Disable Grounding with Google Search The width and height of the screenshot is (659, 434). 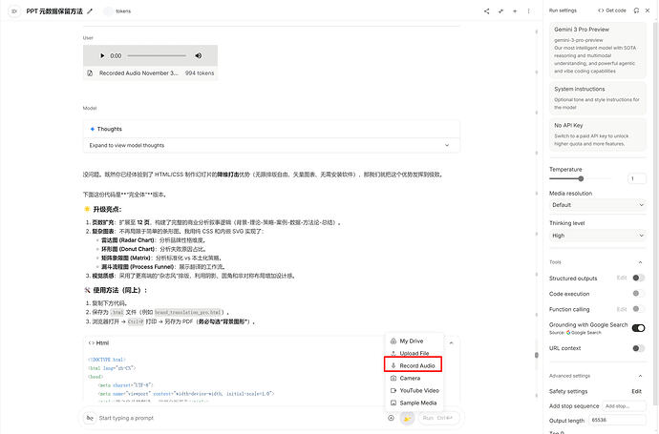pos(638,328)
